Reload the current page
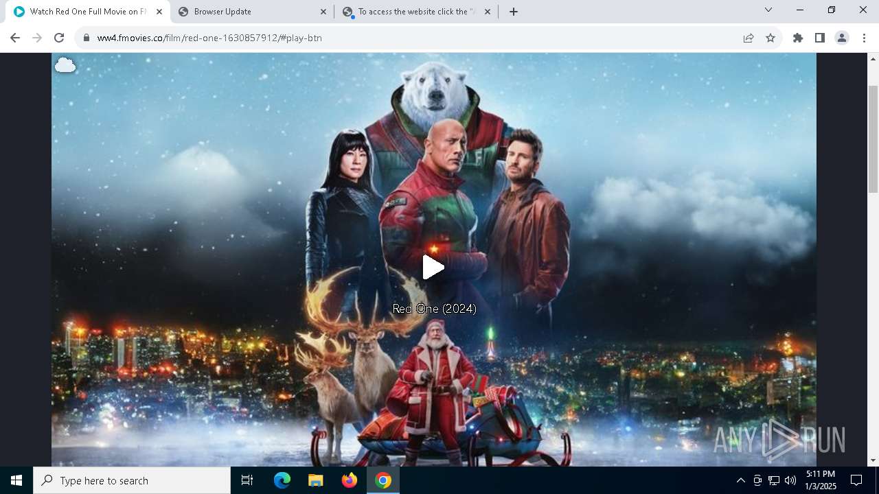The height and width of the screenshot is (494, 879). click(x=59, y=38)
